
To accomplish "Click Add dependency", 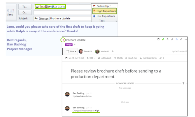I will pos(148,58).
